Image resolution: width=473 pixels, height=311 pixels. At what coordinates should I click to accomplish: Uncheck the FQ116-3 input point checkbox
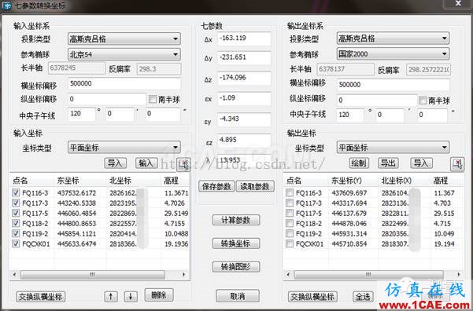(16, 193)
